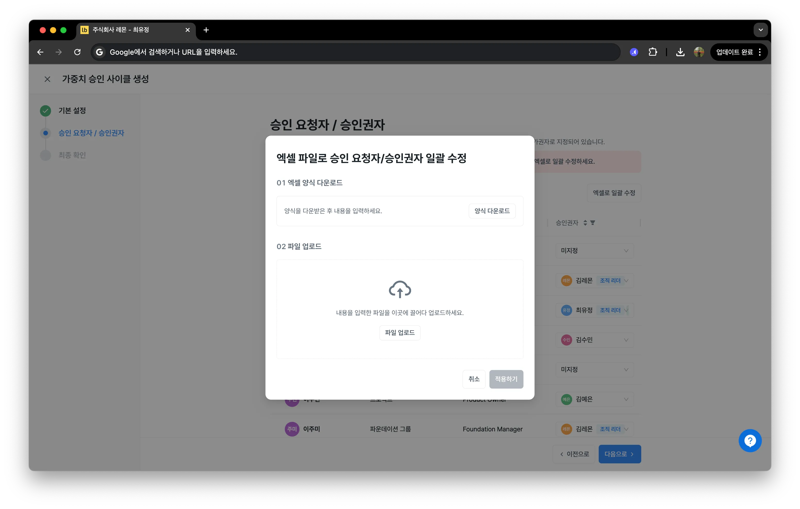800x509 pixels.
Task: Click the browser back arrow
Action: pyautogui.click(x=40, y=52)
